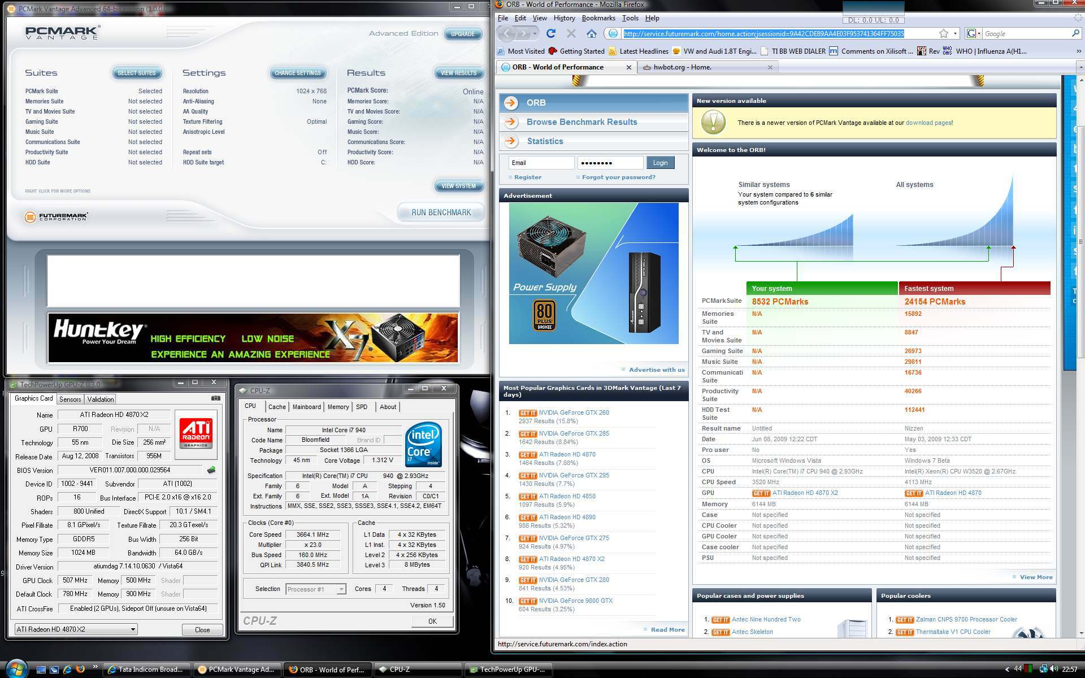Click GET IT badge for GeForce GTX 260
Viewport: 1085px width, 678px height.
(528, 413)
